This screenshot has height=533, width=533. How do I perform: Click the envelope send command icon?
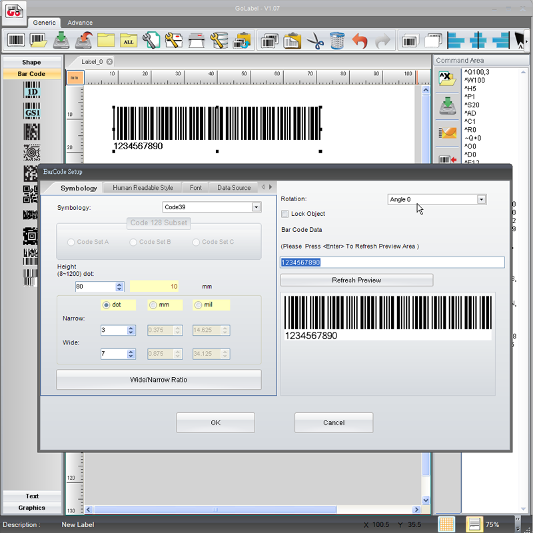[x=446, y=133]
